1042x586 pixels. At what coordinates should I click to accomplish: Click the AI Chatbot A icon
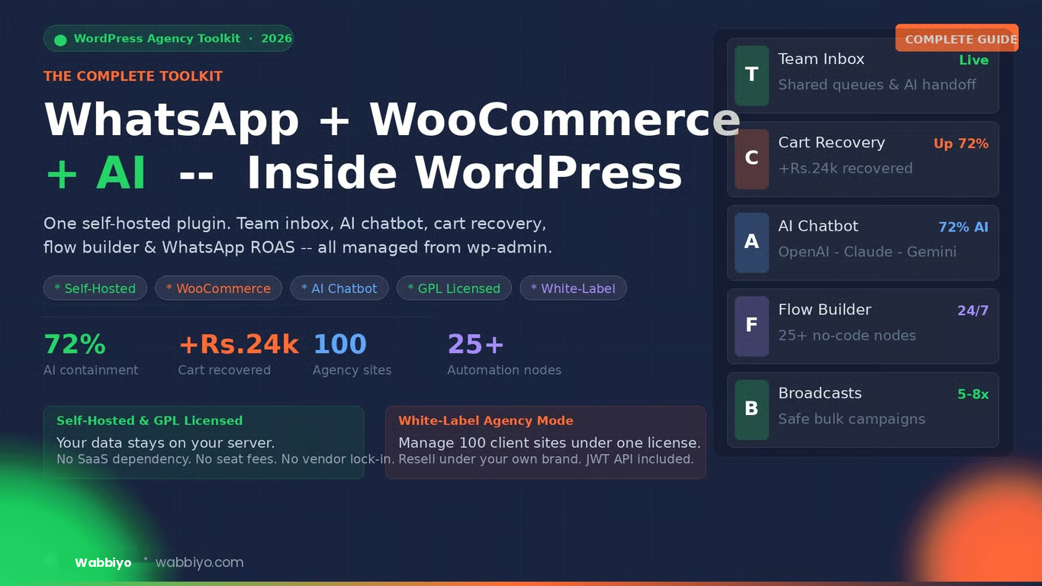pos(751,243)
